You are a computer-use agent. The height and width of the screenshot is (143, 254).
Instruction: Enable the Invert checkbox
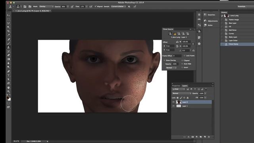tap(182, 68)
